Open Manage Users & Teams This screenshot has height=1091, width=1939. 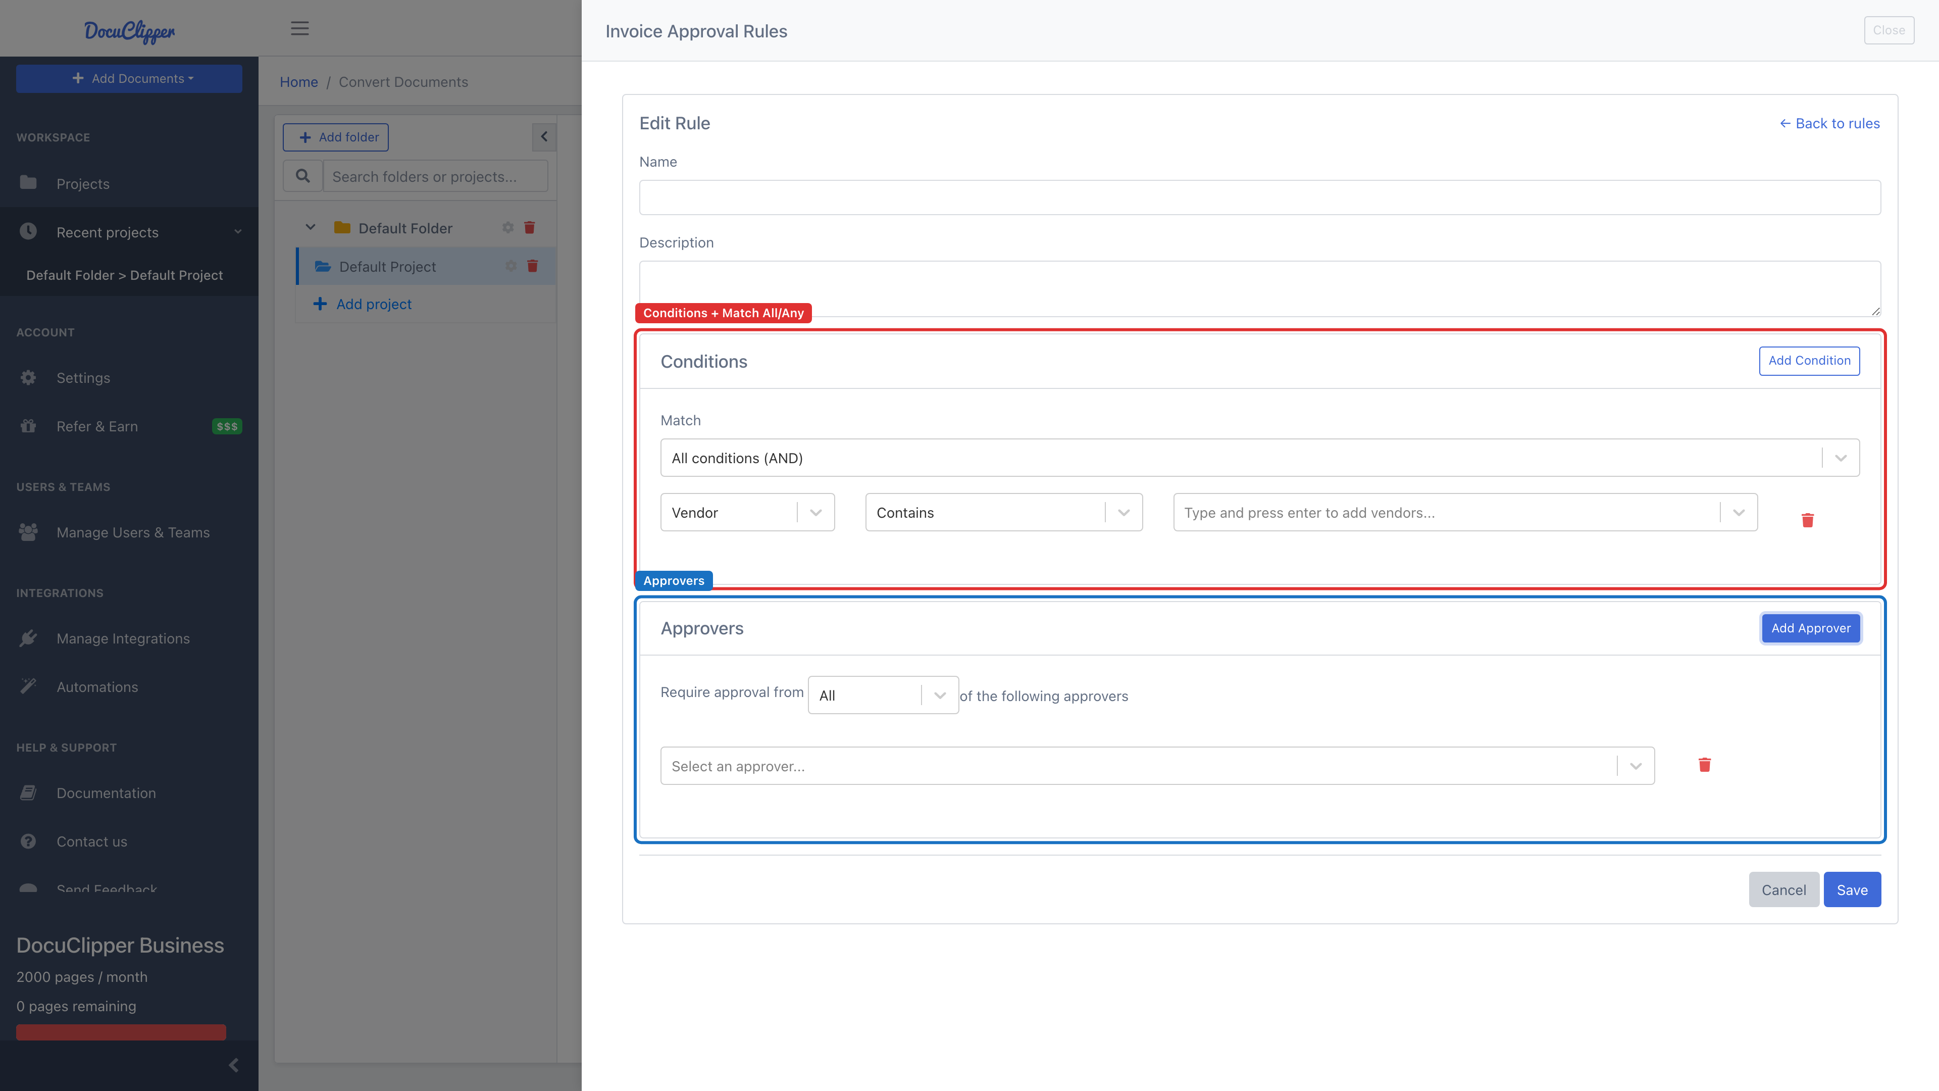point(132,532)
